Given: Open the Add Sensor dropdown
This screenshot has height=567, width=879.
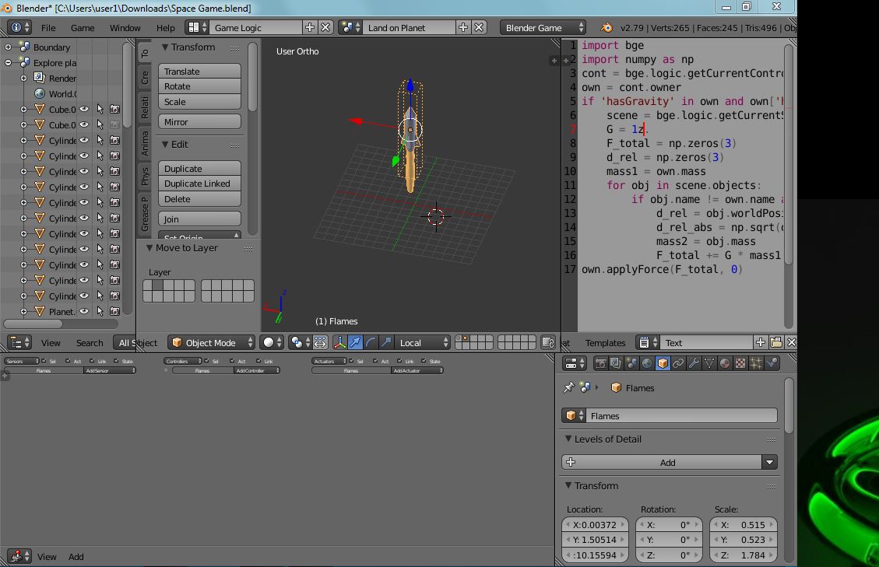Looking at the screenshot, I should [110, 371].
